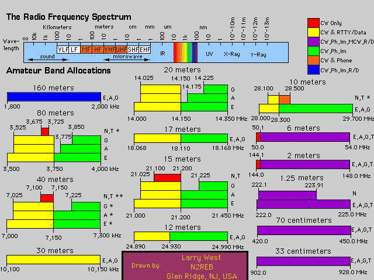374x280 pixels.
Task: Click the "Amateur Band Allocations" heading
Action: [x=58, y=71]
